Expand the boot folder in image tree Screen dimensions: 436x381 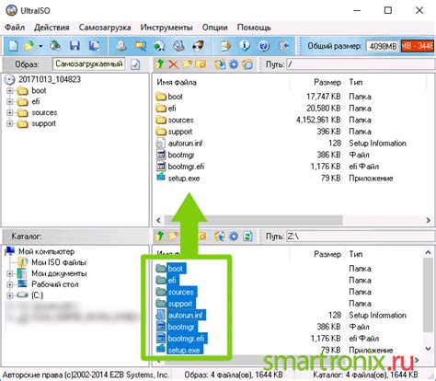[x=10, y=91]
